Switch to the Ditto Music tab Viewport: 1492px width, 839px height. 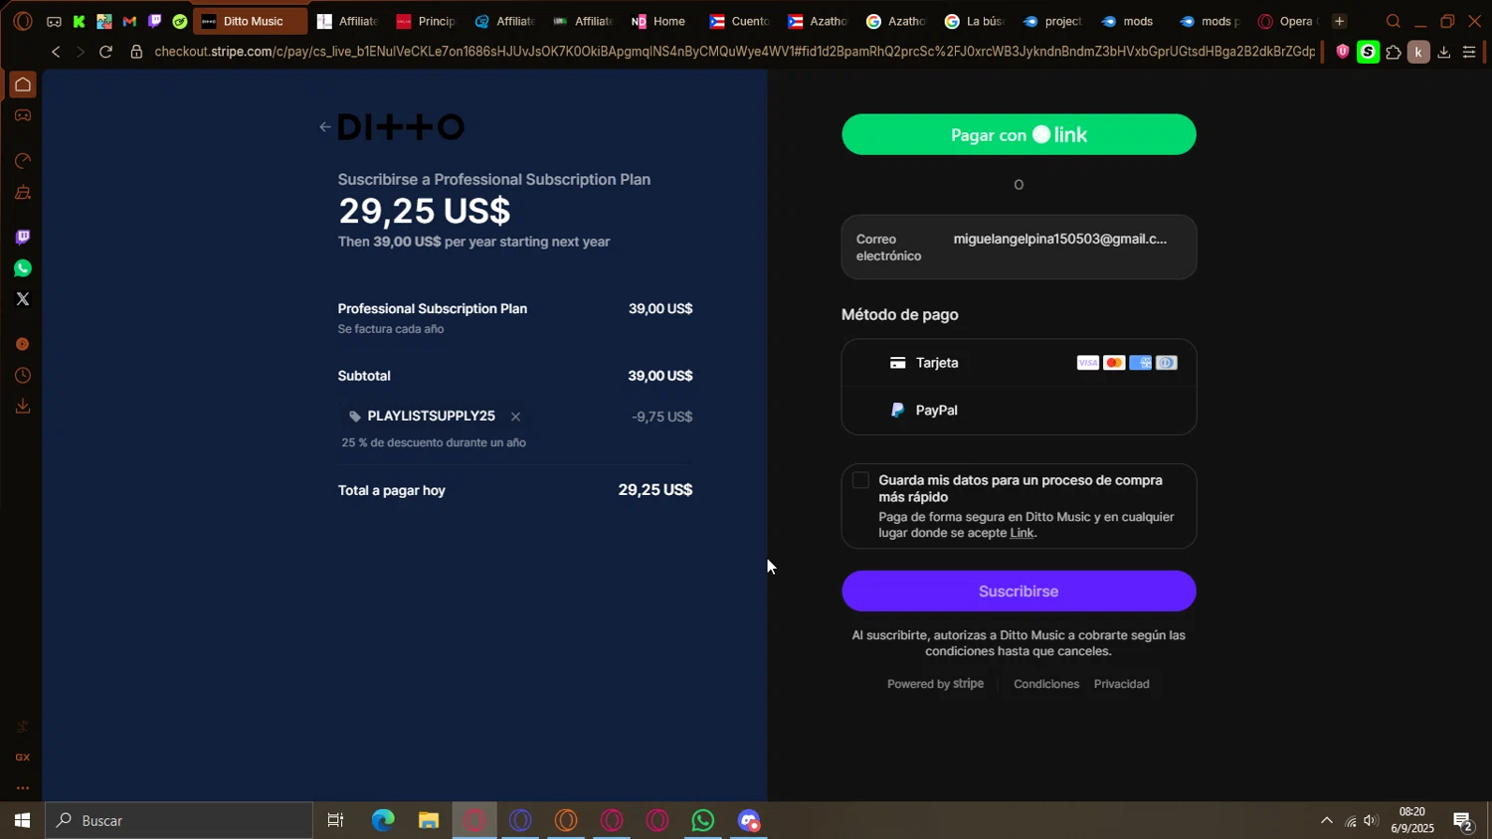click(250, 21)
